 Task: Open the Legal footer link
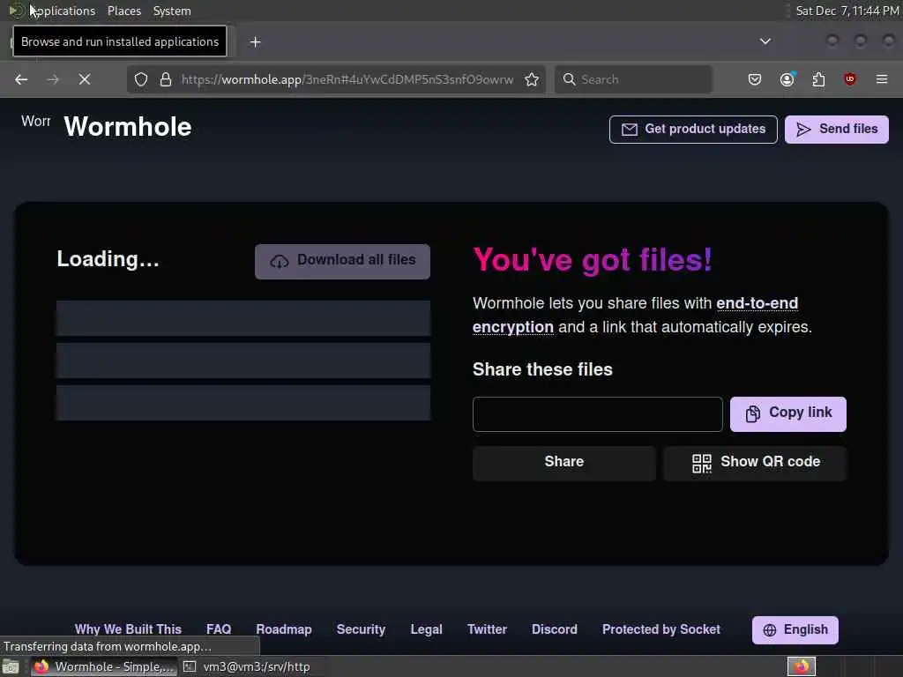426,629
